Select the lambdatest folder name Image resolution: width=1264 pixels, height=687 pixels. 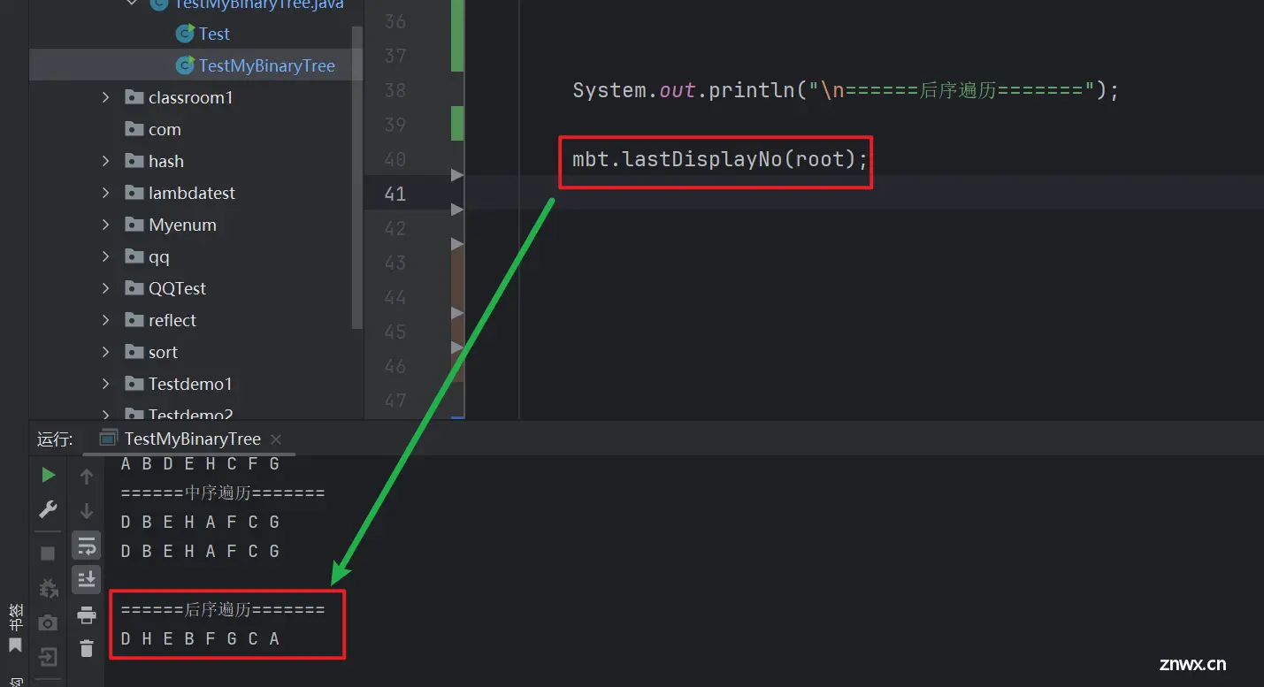coord(192,193)
